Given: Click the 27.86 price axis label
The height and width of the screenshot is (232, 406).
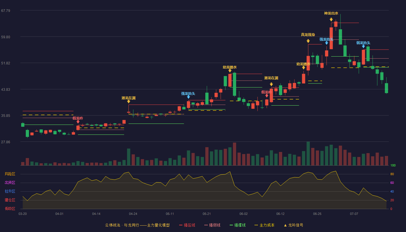Looking at the screenshot, I should pyautogui.click(x=6, y=142).
